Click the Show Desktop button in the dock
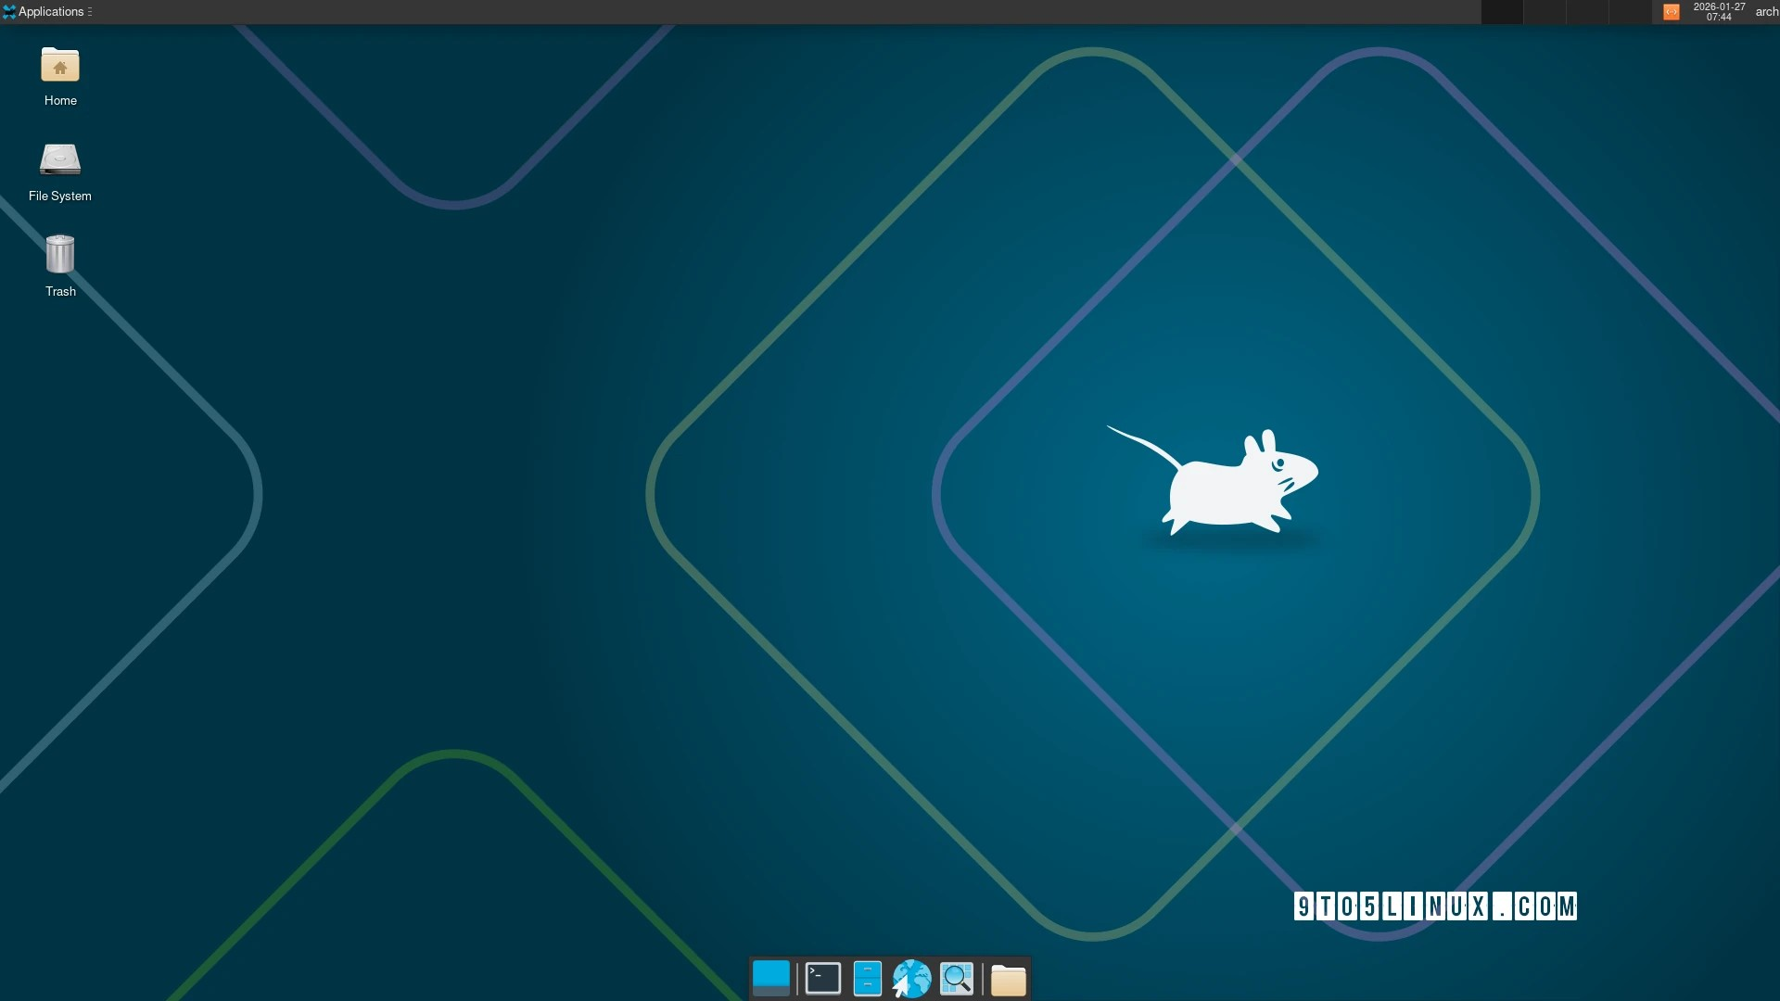The height and width of the screenshot is (1001, 1780). click(x=770, y=978)
